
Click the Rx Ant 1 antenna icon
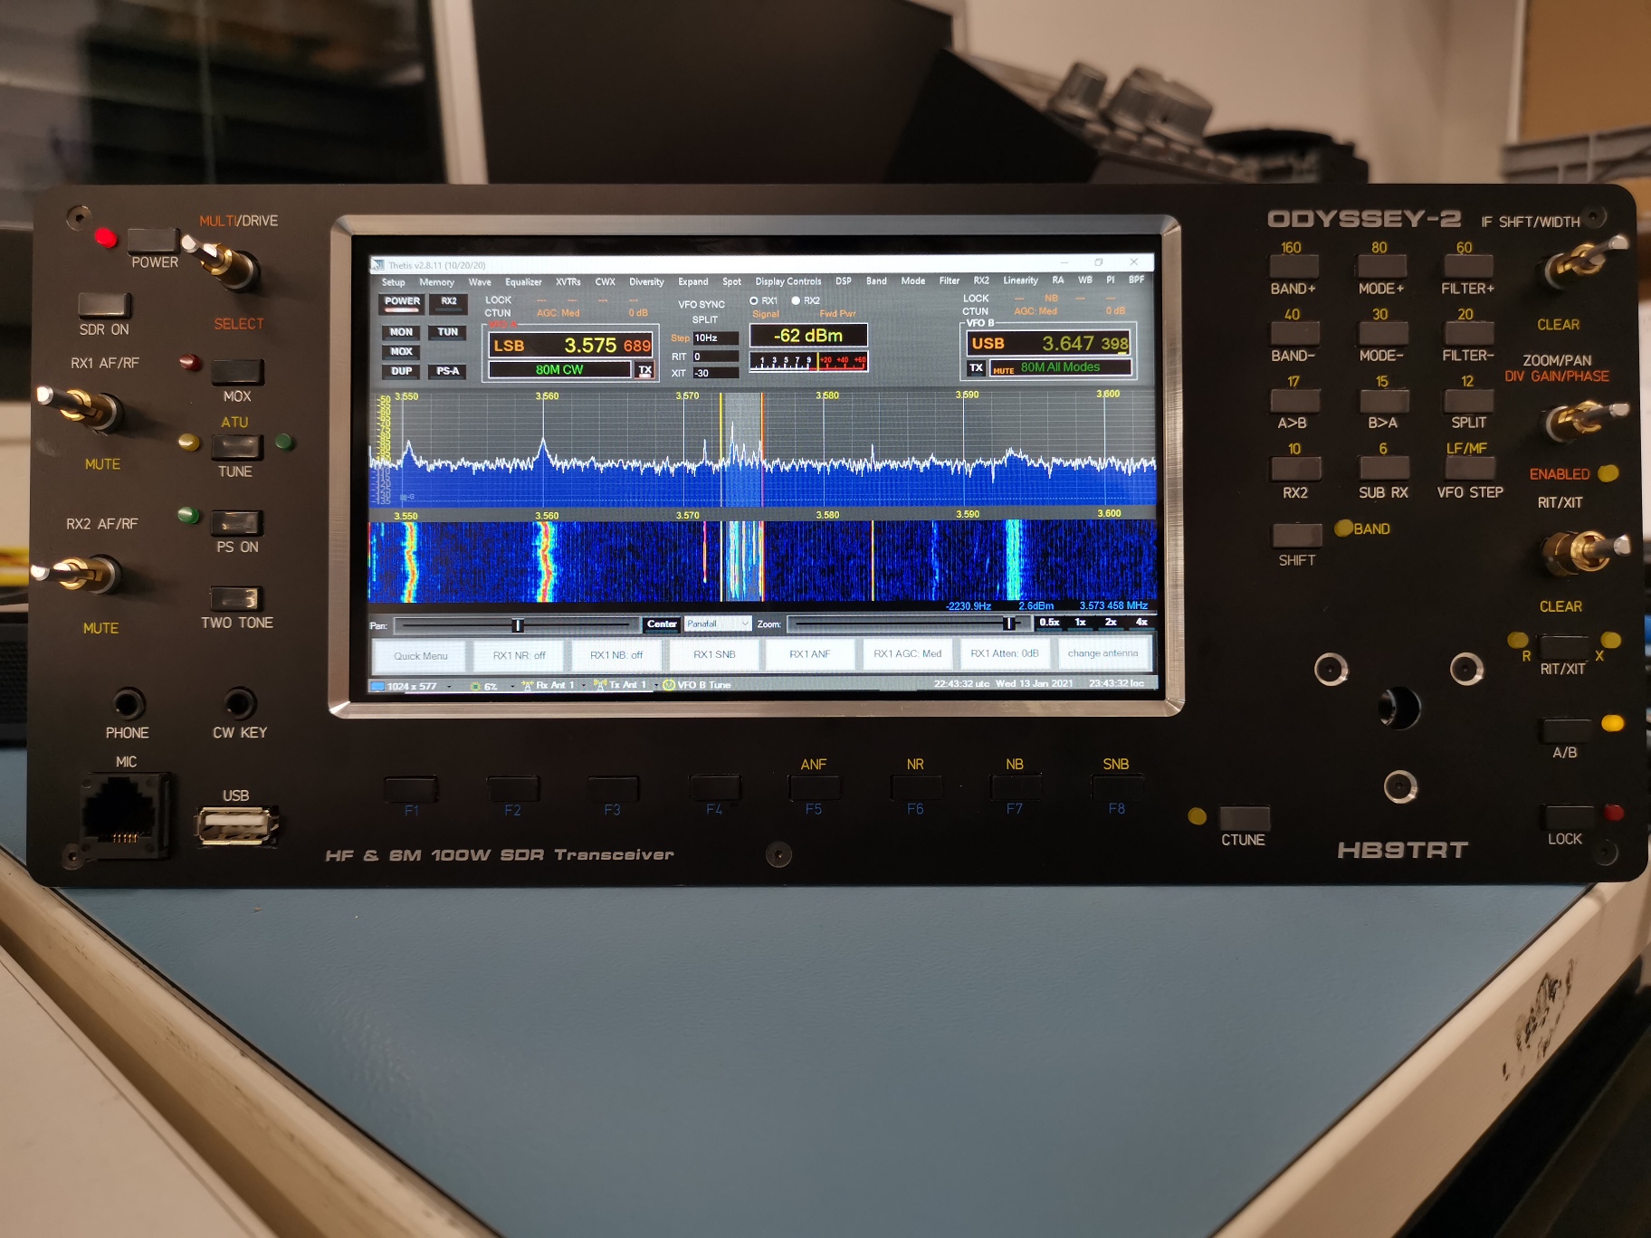(528, 685)
